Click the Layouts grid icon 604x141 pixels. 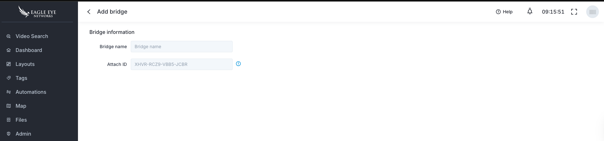point(9,64)
